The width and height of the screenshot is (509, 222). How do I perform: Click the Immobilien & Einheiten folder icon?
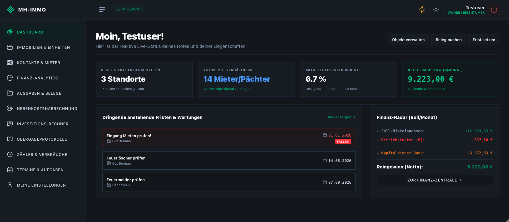point(10,47)
